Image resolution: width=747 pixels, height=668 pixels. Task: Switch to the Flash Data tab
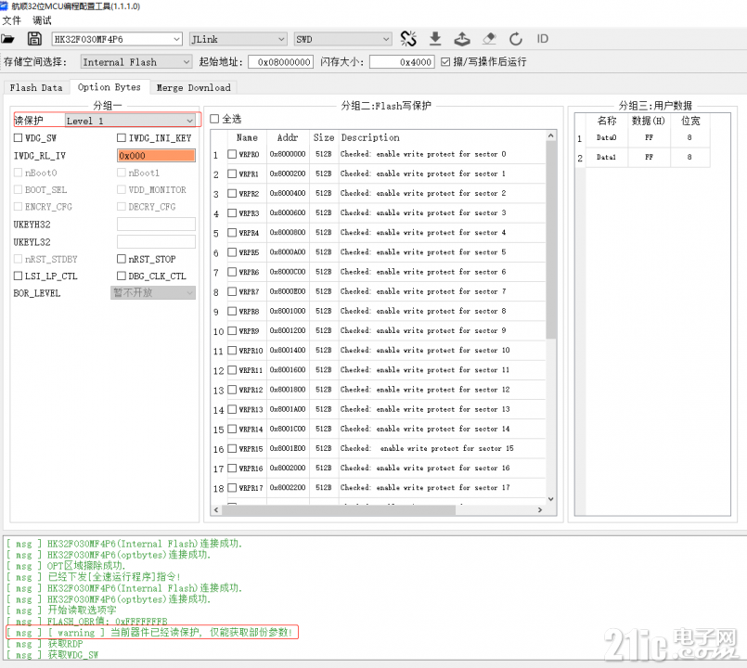(36, 87)
